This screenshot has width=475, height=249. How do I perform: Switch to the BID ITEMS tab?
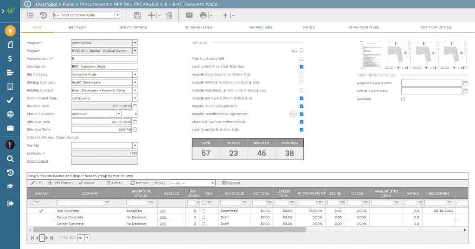[x=77, y=27]
